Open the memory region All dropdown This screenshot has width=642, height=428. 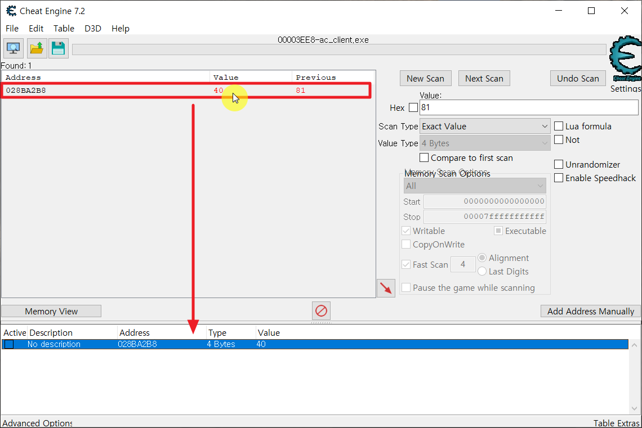(475, 186)
